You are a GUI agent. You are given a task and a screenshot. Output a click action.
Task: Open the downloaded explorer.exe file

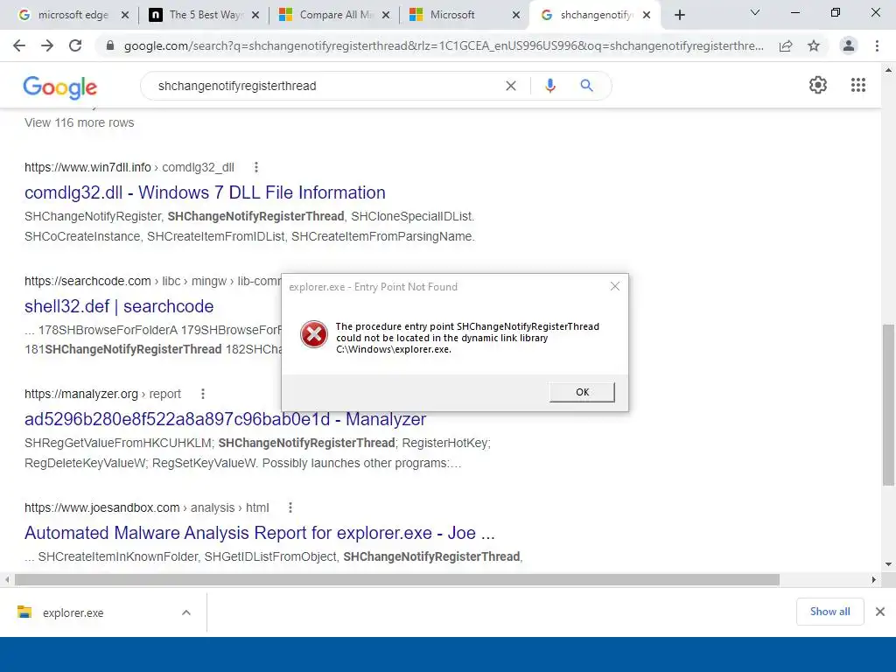coord(73,612)
